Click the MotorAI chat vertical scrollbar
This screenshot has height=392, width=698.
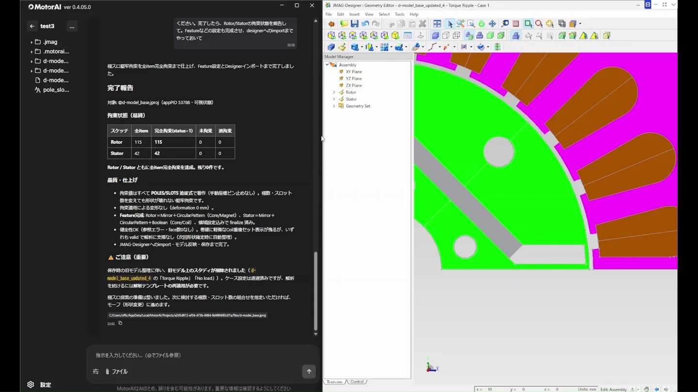tap(316, 292)
